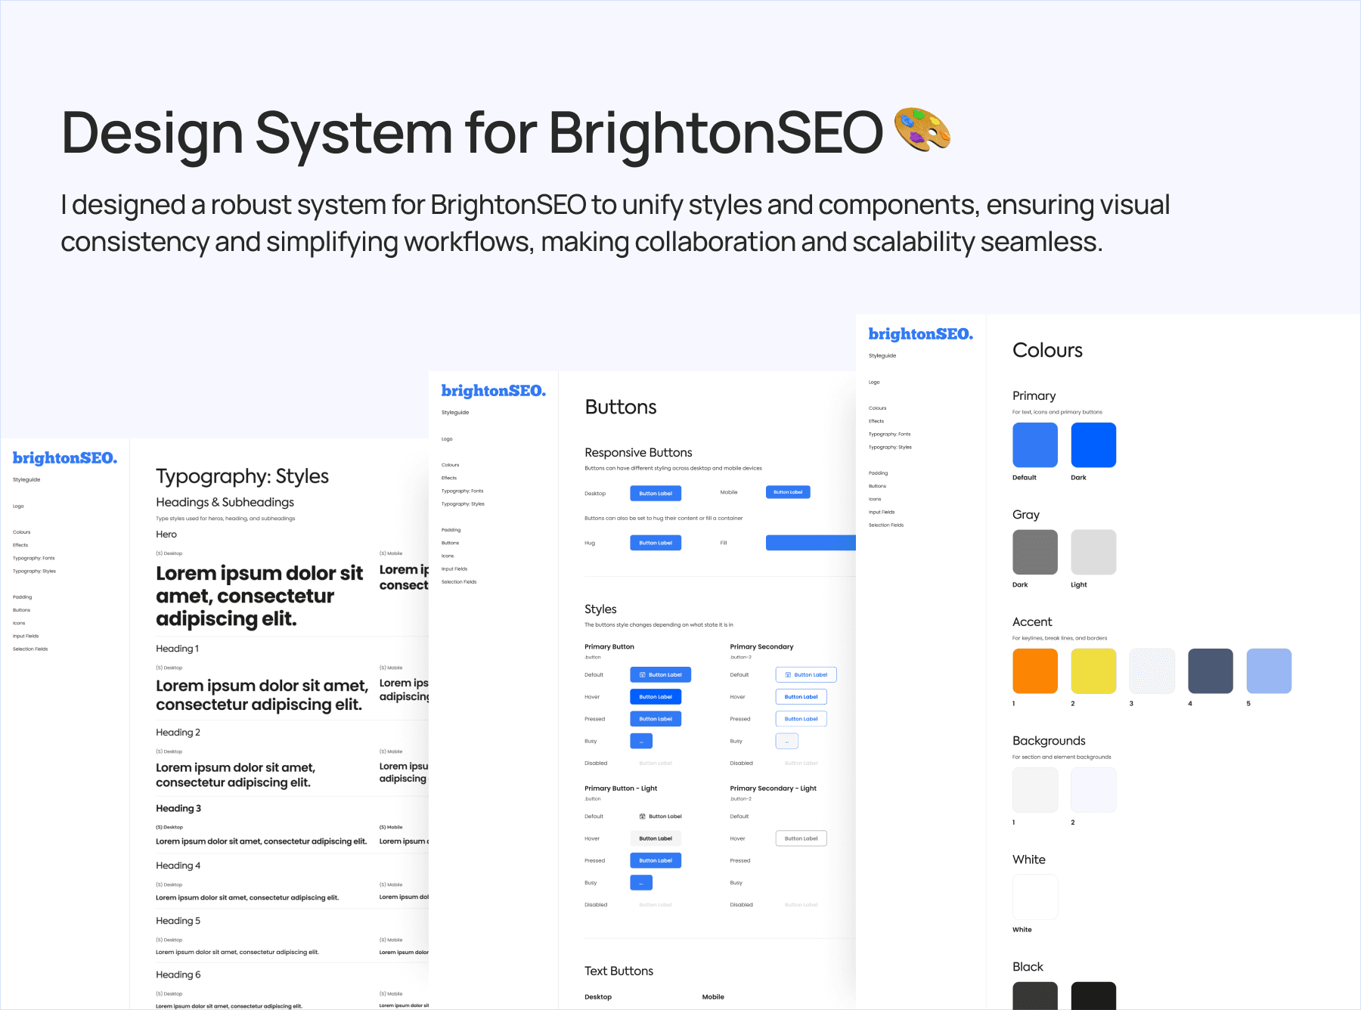
Task: Click the Primary Button Default state button
Action: [660, 674]
